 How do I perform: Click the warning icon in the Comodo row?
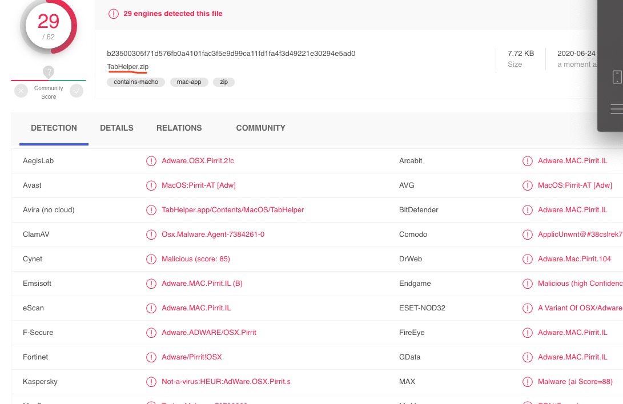[527, 235]
